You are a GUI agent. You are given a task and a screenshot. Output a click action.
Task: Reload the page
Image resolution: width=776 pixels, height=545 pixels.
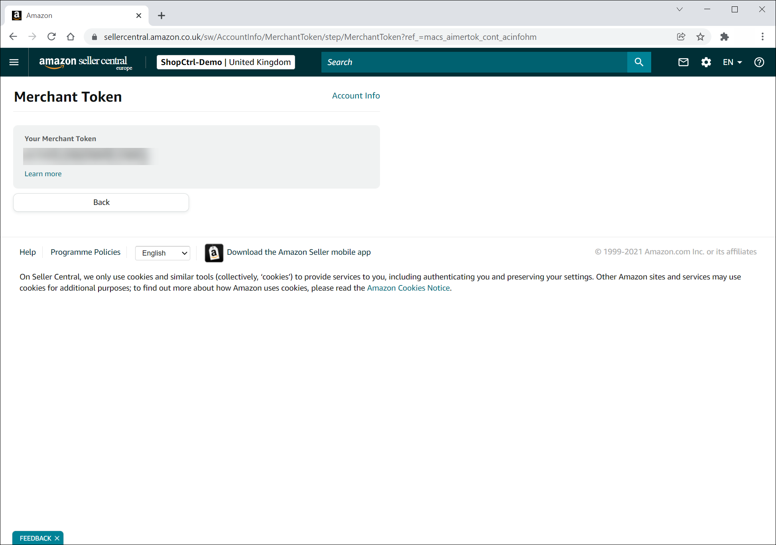point(51,37)
